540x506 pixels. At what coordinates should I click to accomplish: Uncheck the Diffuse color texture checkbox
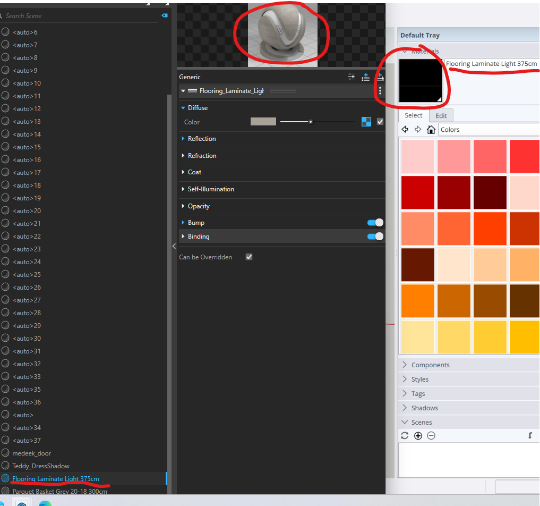pos(380,122)
